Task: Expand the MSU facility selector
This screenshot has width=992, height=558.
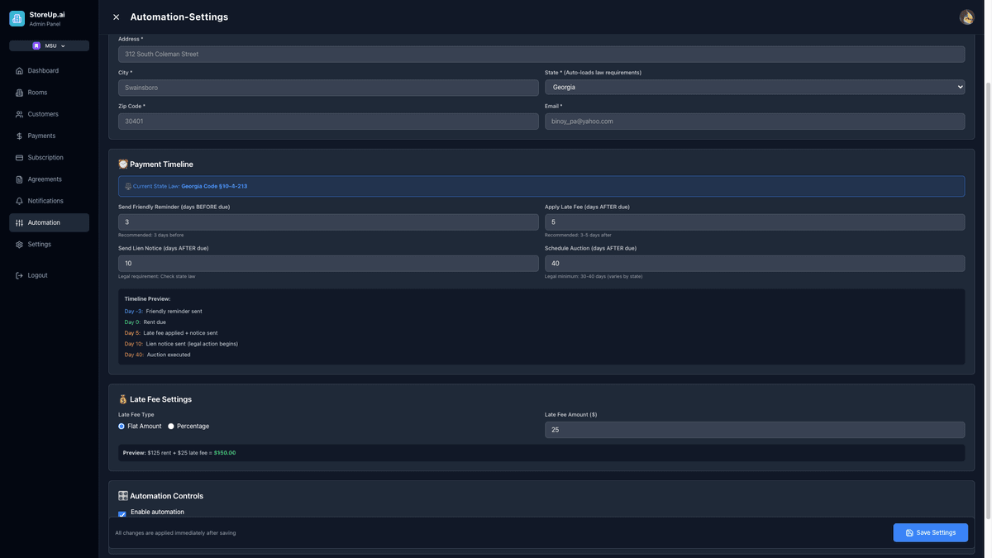Action: point(49,45)
